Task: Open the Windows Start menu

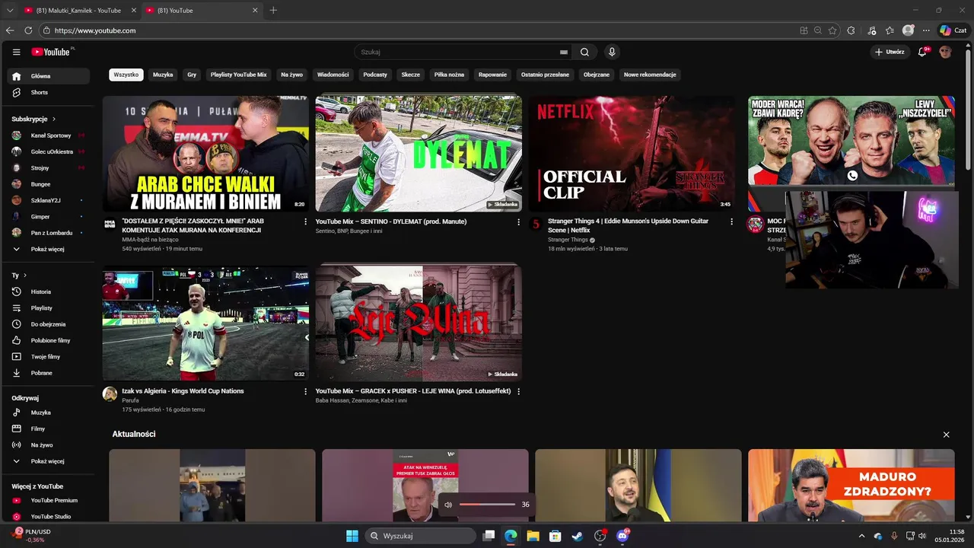Action: 352,536
